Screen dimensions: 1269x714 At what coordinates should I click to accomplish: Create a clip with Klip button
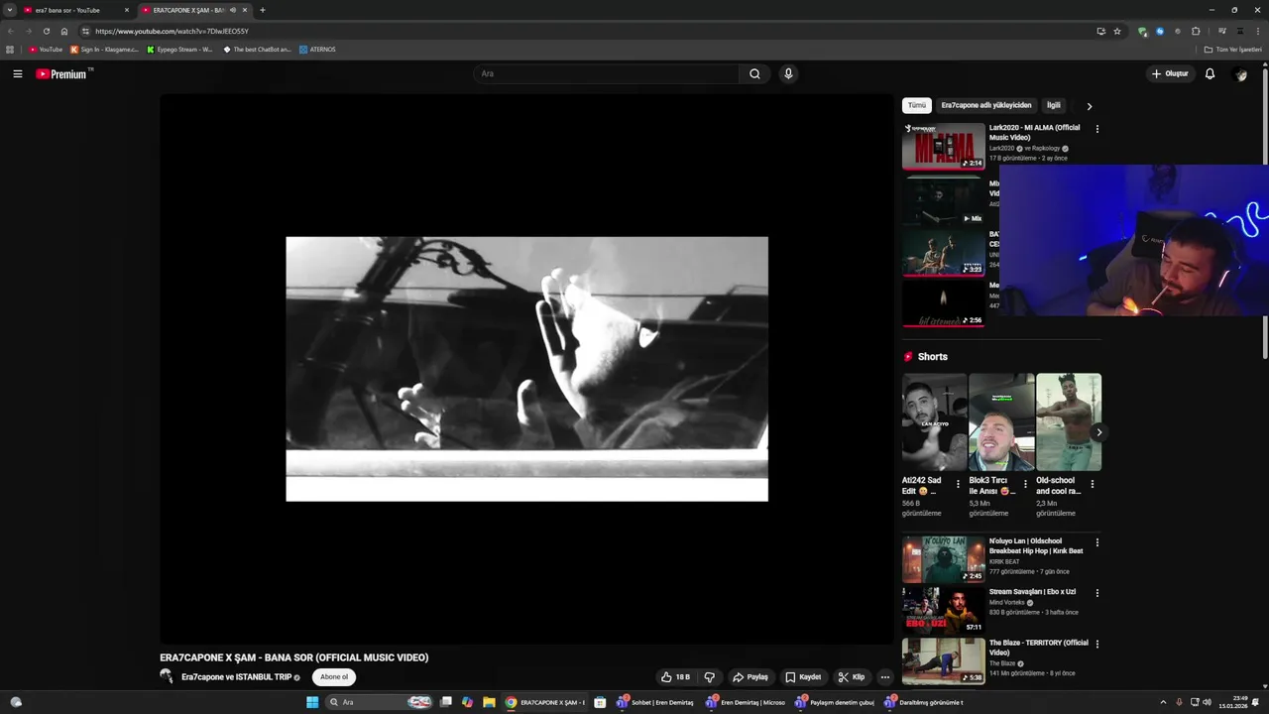click(851, 677)
